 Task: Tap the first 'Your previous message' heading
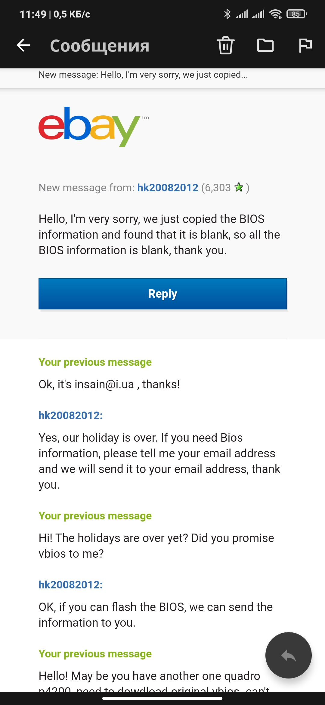click(x=95, y=362)
